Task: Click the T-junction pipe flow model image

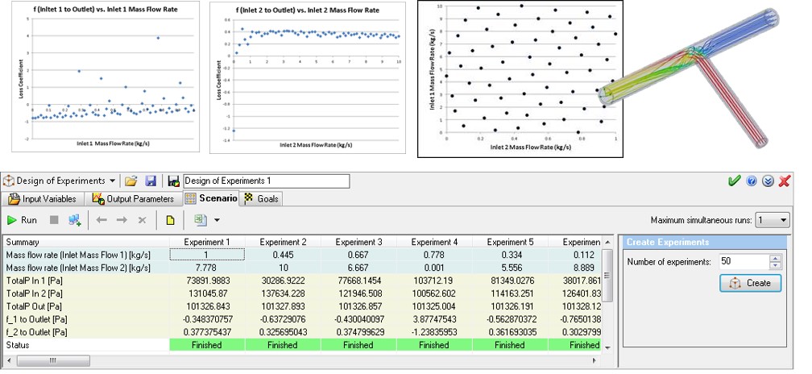Action: coord(689,77)
